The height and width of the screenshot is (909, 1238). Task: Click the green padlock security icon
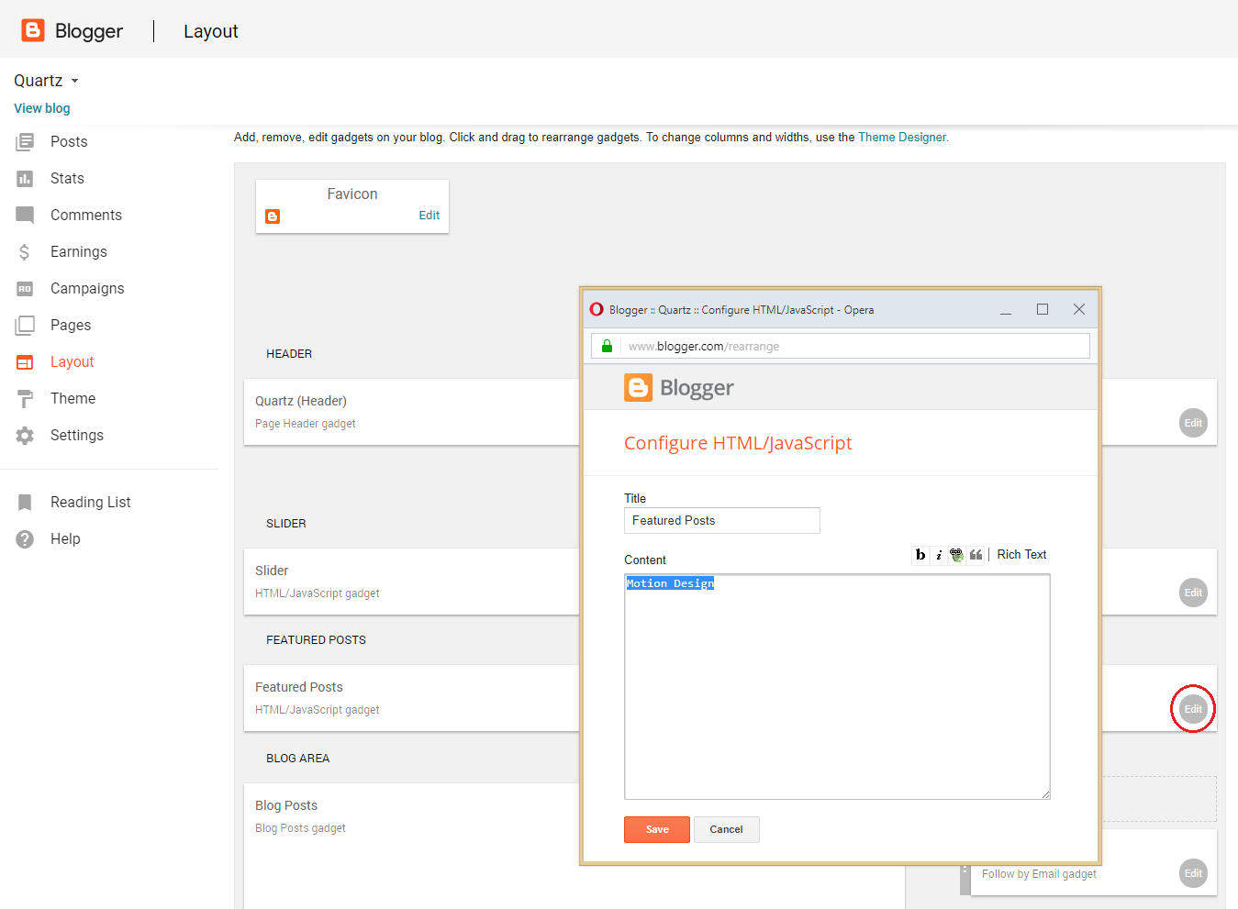click(x=607, y=346)
